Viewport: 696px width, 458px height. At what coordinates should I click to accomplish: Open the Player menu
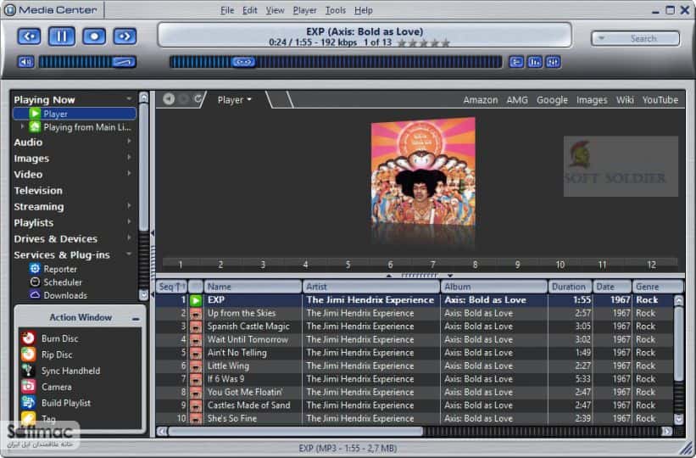[304, 10]
